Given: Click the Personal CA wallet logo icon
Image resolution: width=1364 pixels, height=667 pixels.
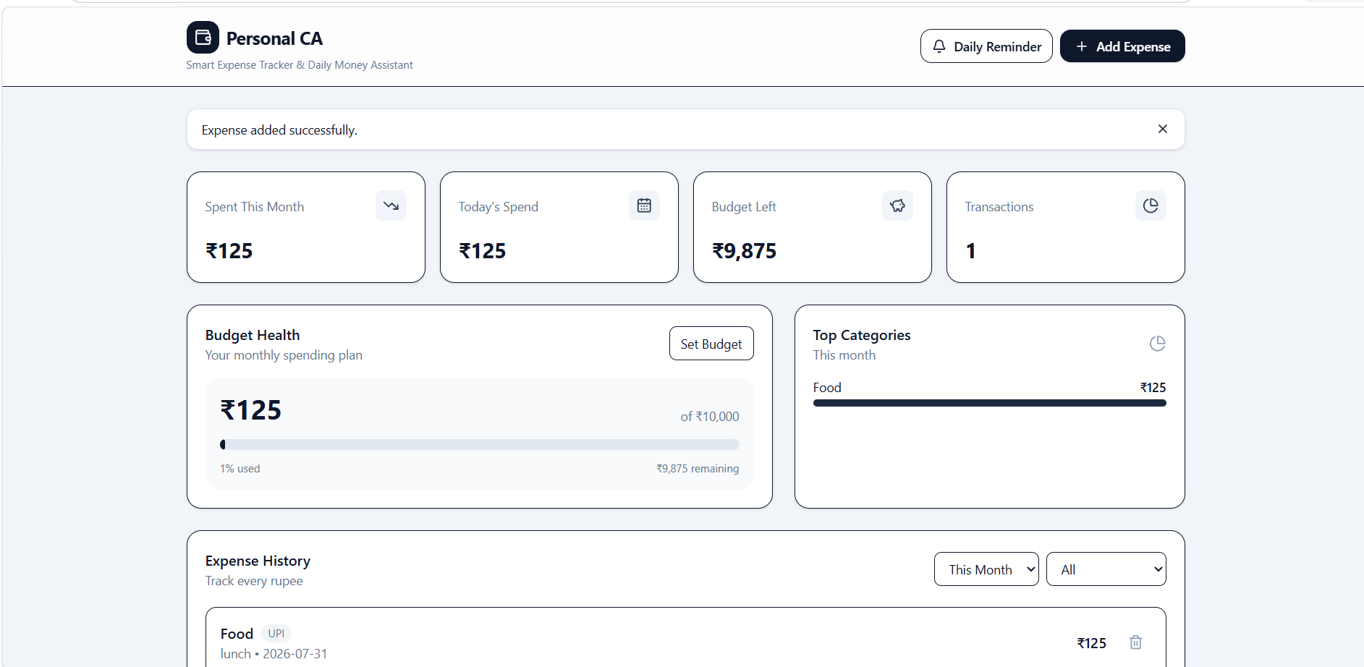Looking at the screenshot, I should (x=203, y=38).
